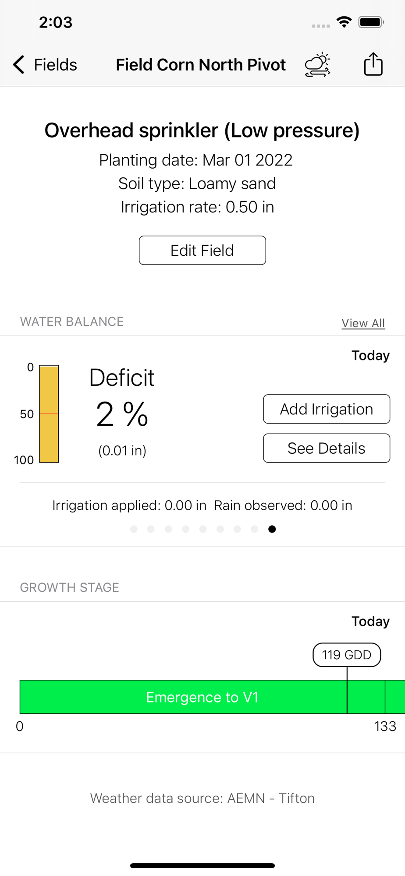The height and width of the screenshot is (876, 405).
Task: Tap the battery status icon
Action: [371, 22]
